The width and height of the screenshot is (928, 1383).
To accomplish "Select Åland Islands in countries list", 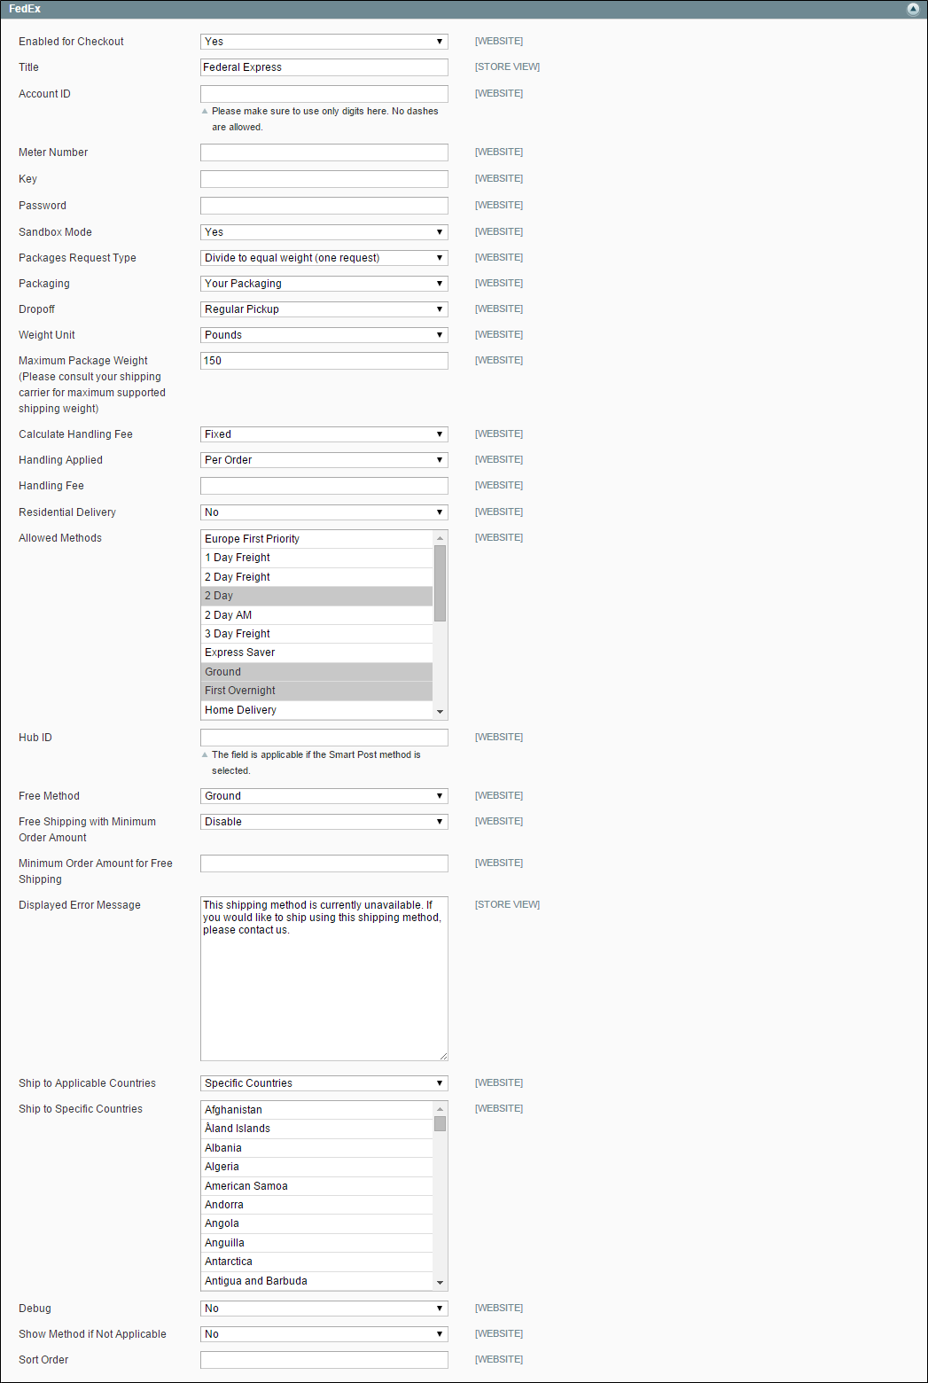I will tap(316, 1129).
